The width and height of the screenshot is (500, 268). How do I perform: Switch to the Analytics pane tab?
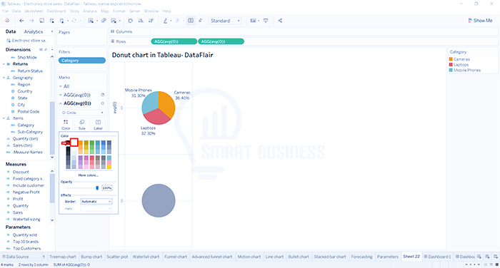tap(34, 32)
